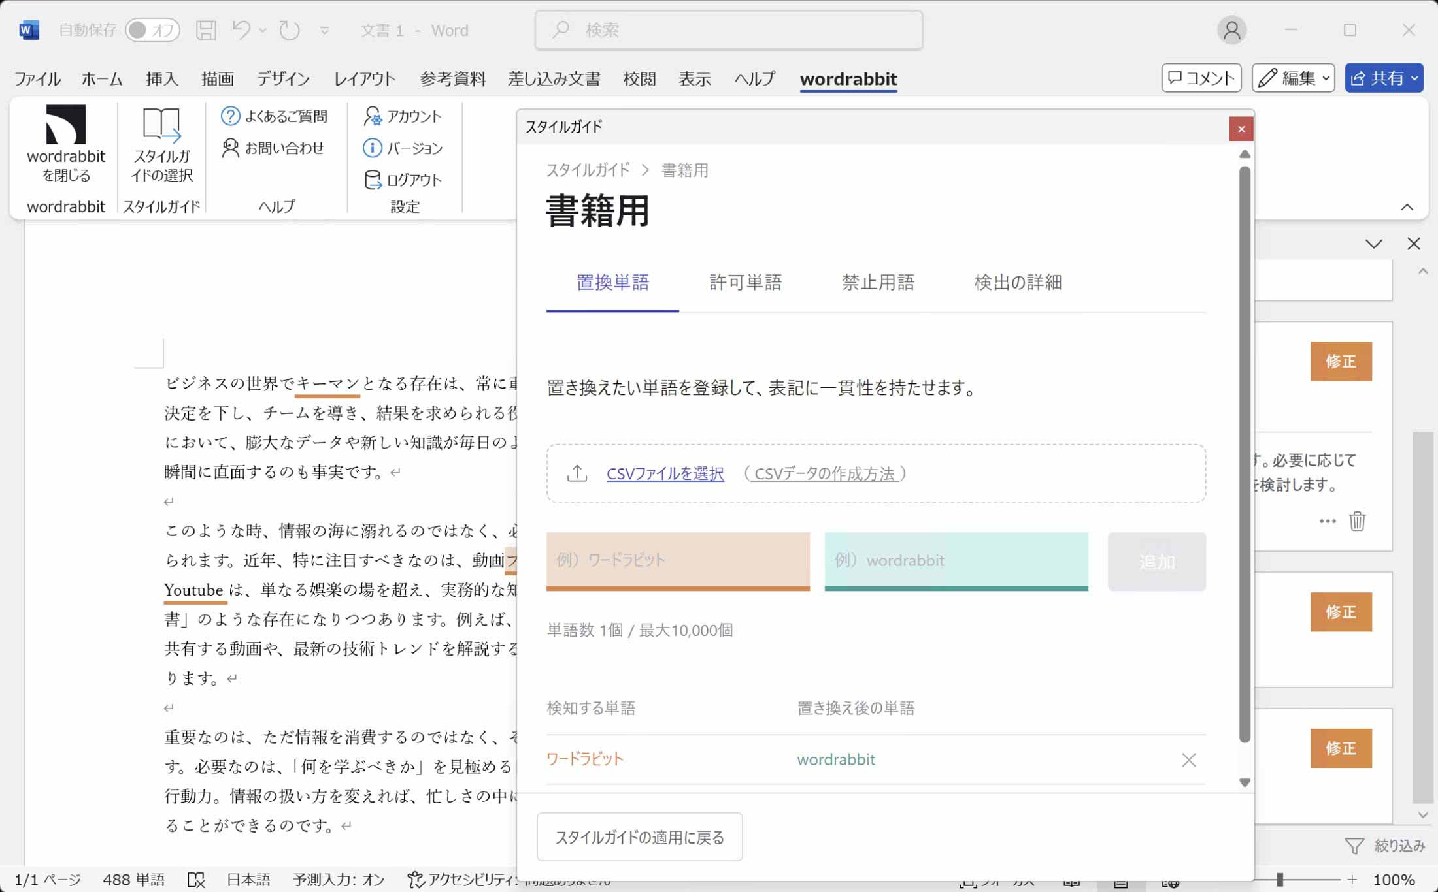Click ログアウト in the ribbon
This screenshot has height=892, width=1438.
(x=403, y=180)
